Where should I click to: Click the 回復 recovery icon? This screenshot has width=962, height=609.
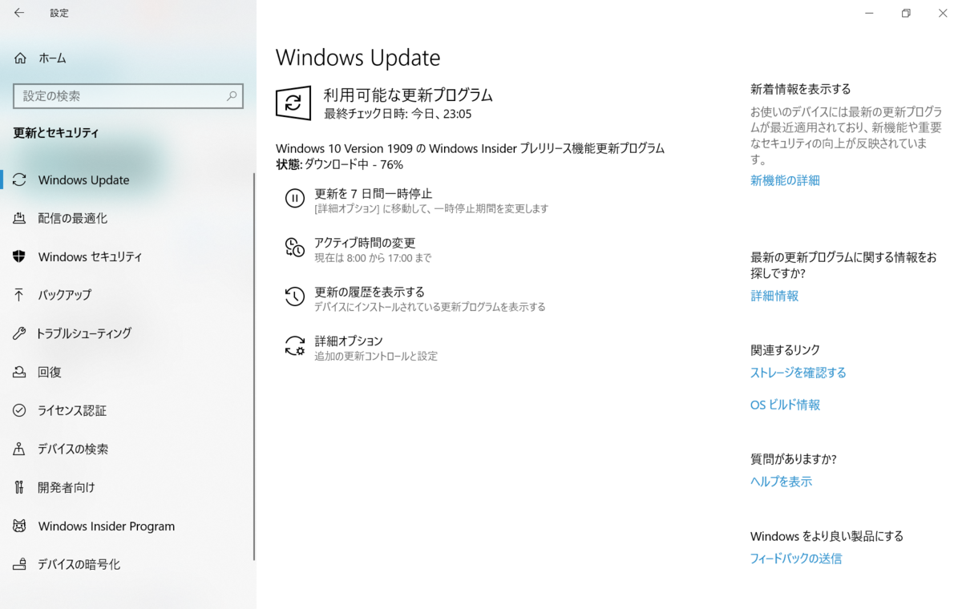[x=20, y=372]
